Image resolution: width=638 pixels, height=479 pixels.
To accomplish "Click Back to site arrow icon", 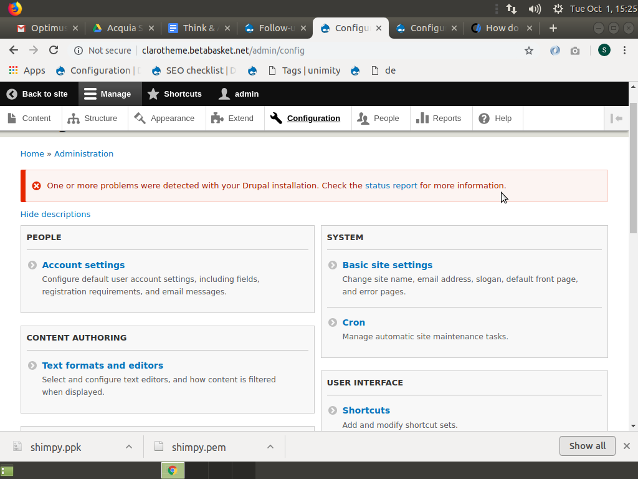I will coord(10,94).
